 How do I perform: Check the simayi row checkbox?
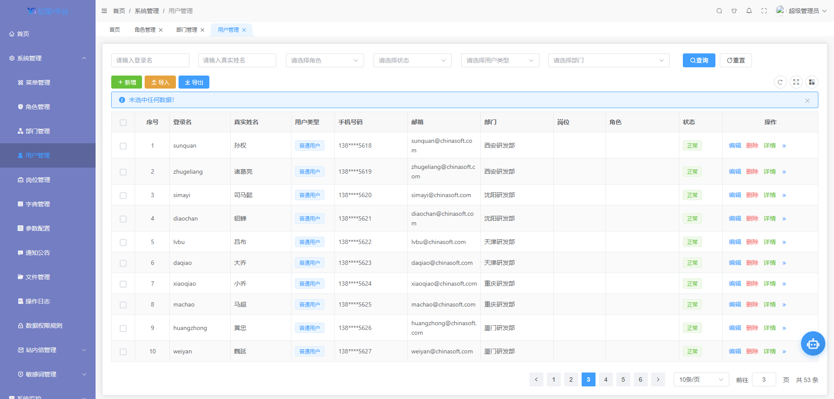(123, 195)
